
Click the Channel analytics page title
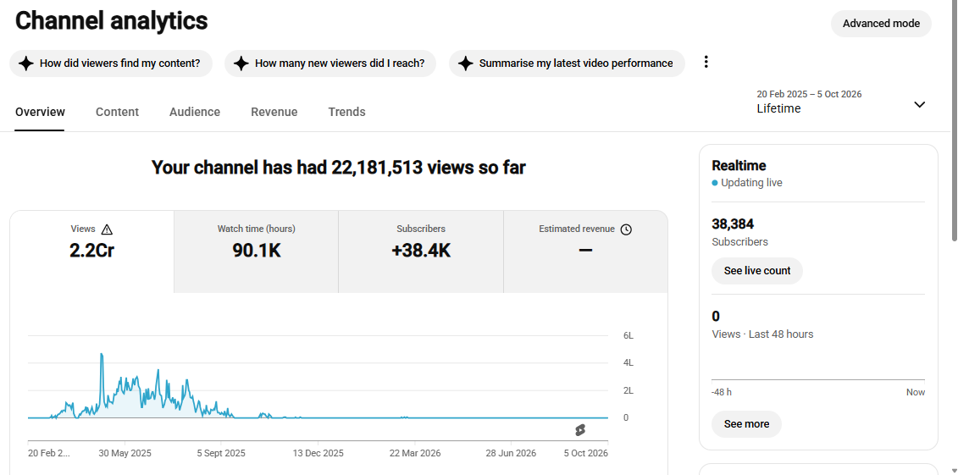[111, 21]
